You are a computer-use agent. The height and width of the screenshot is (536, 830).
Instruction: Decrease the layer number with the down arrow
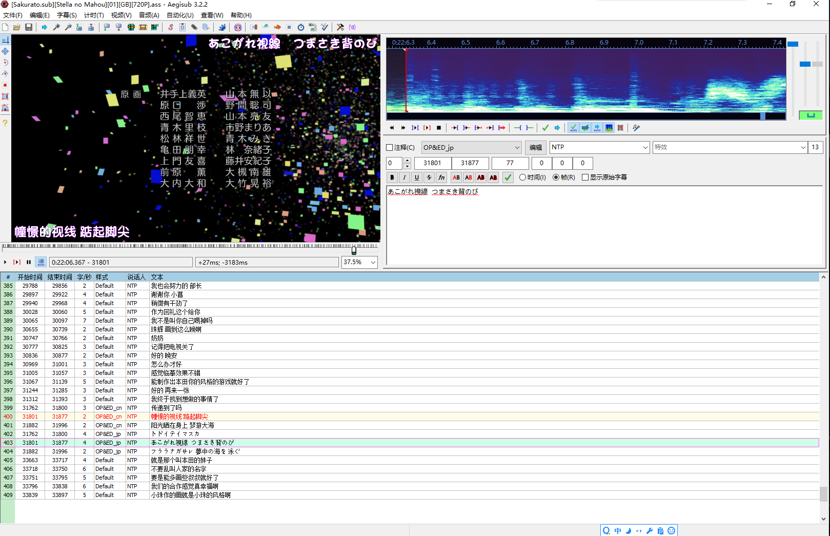tap(407, 166)
